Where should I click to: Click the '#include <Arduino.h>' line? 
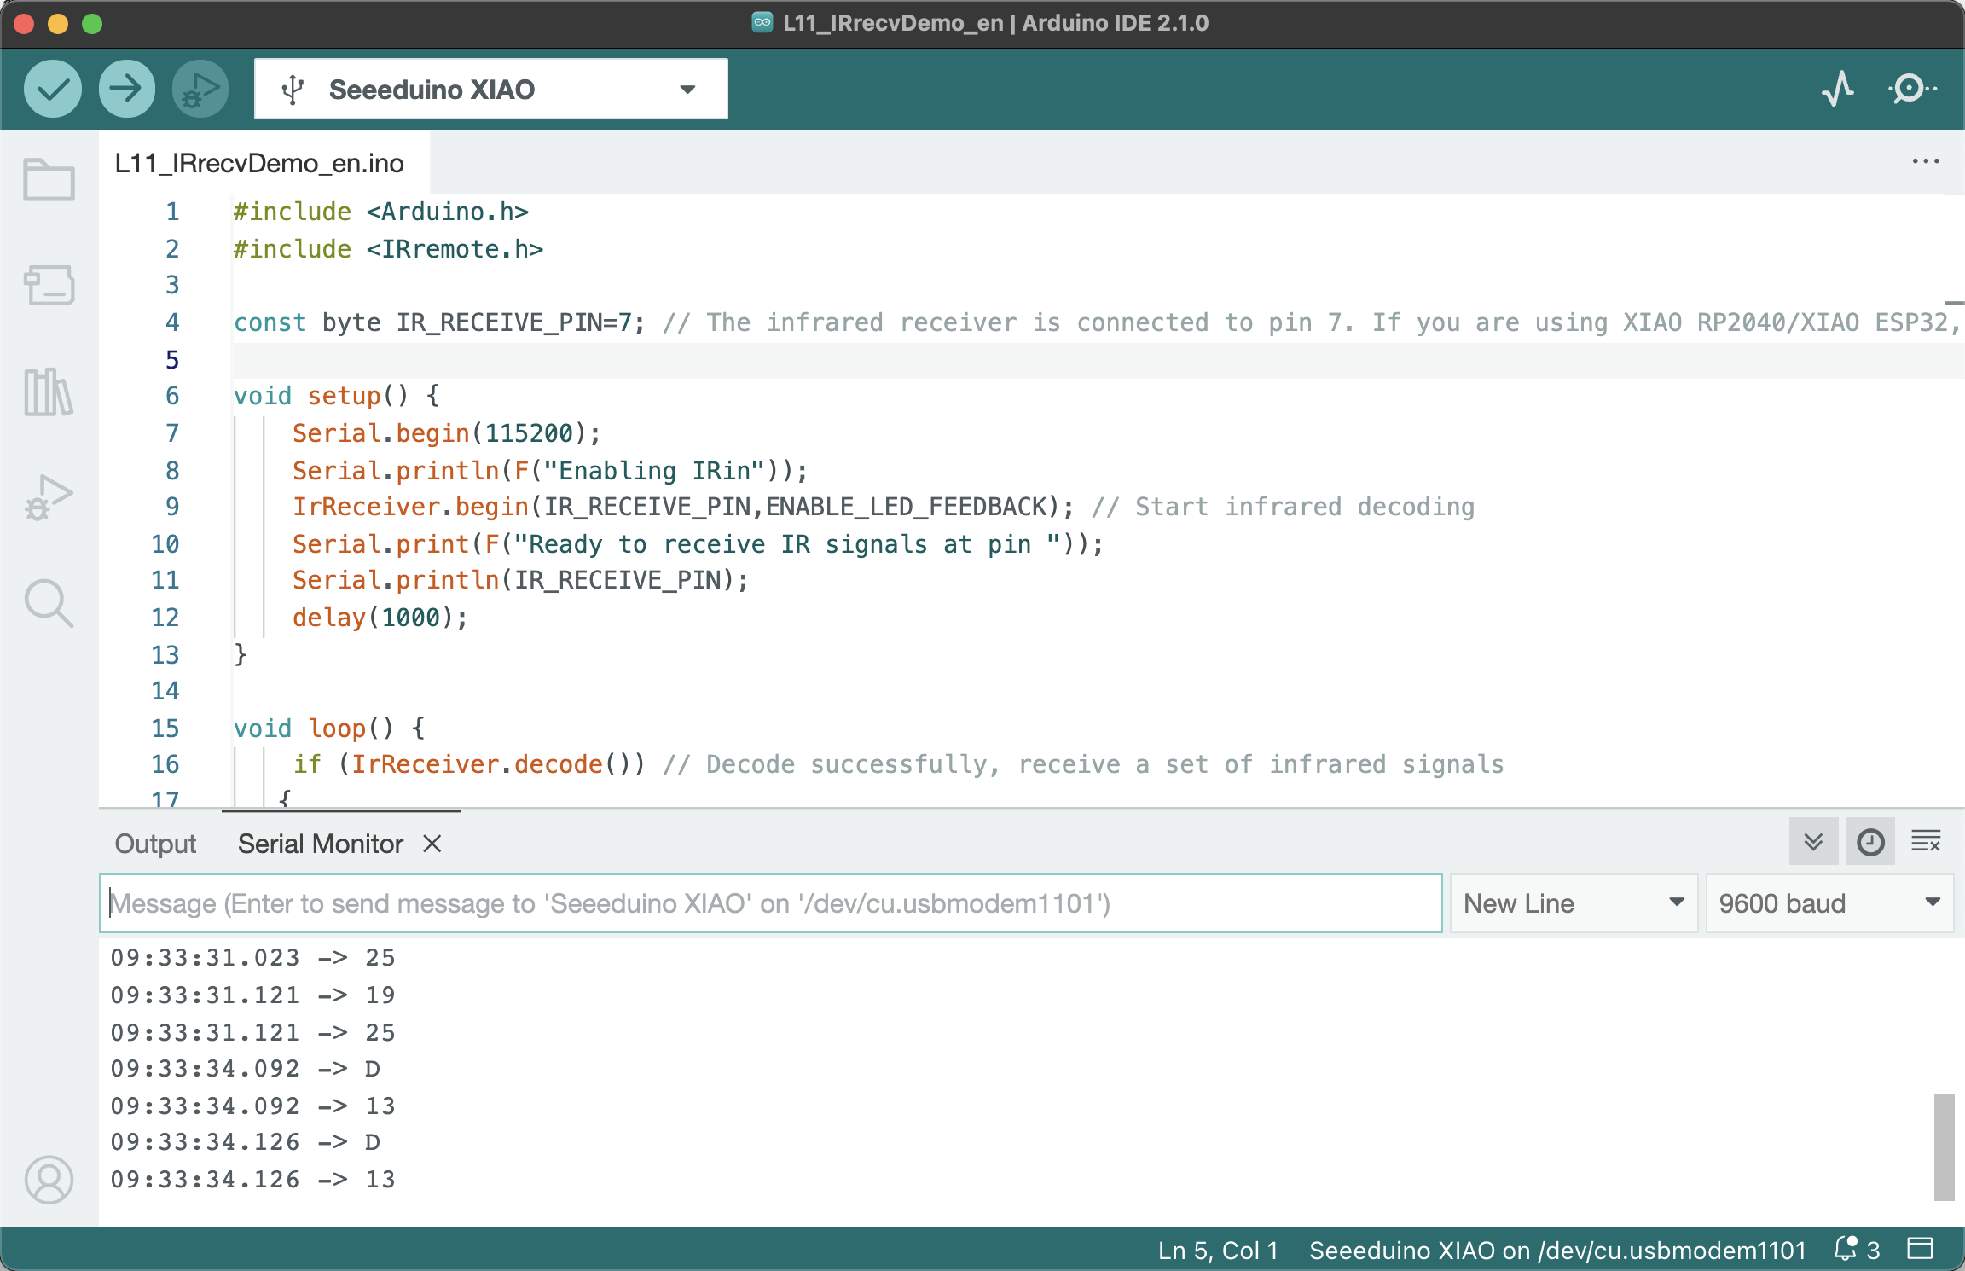pos(381,212)
